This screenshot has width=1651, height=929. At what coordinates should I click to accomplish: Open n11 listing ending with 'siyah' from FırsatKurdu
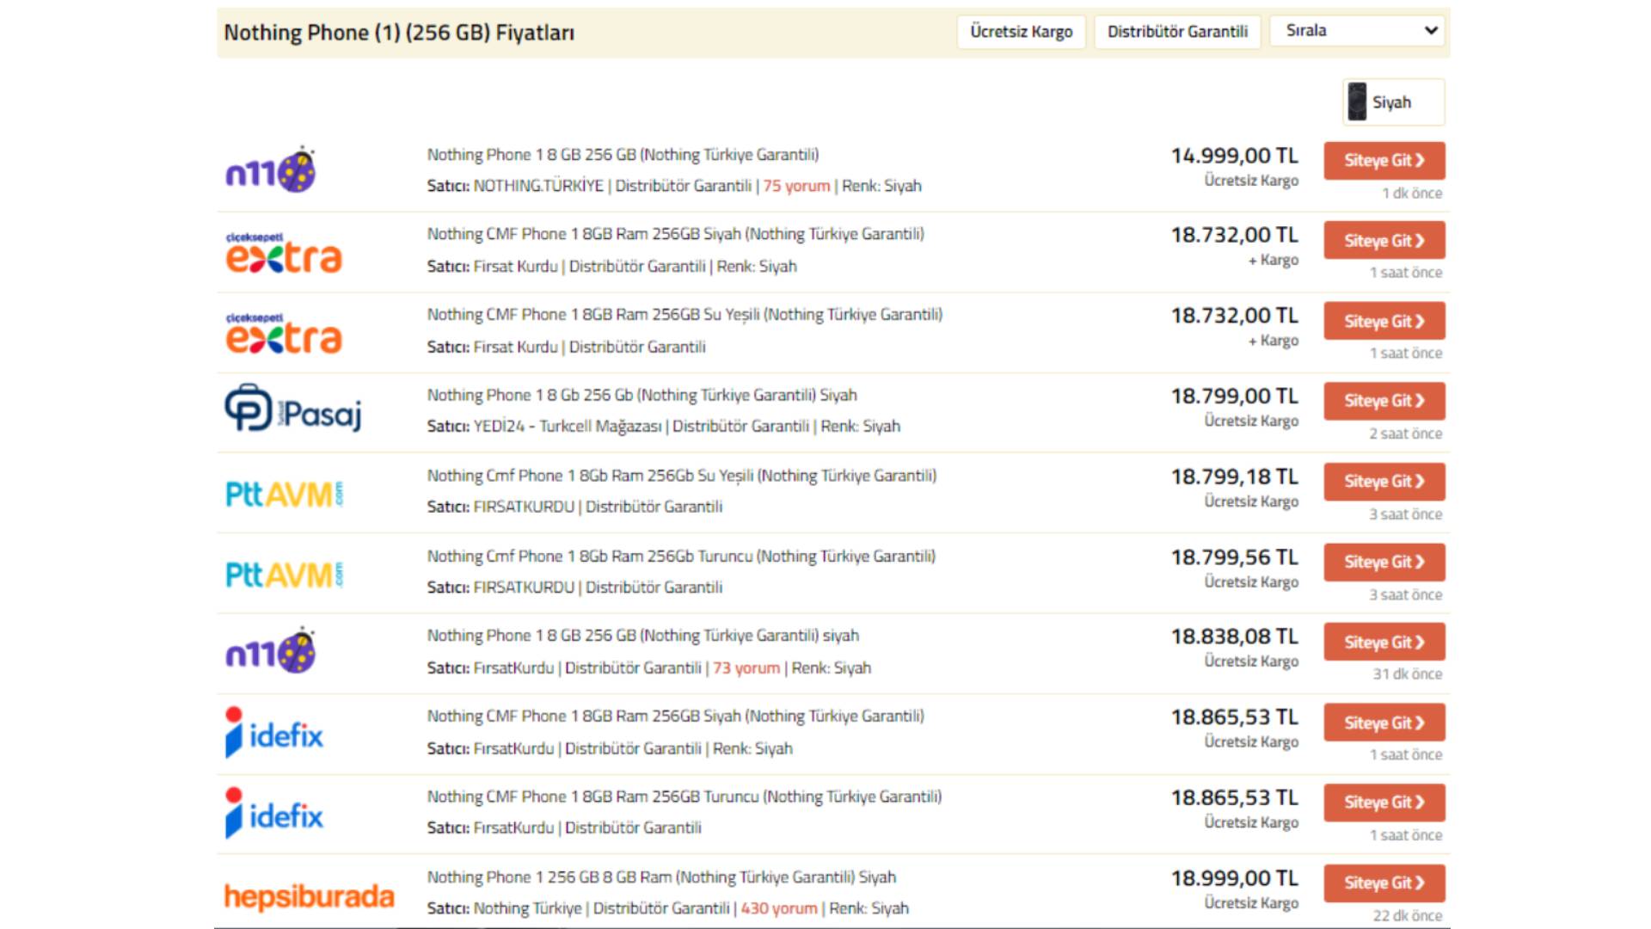click(643, 636)
